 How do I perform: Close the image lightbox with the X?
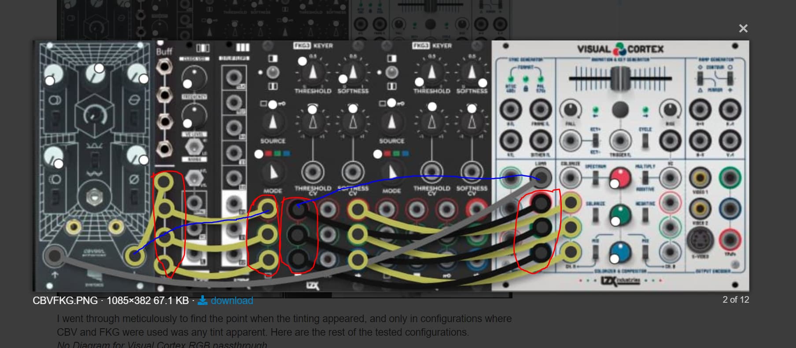[743, 29]
